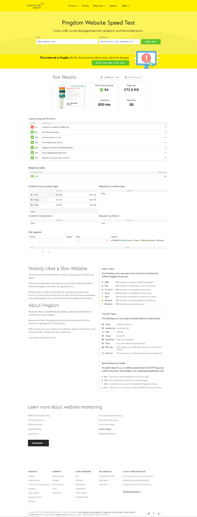The height and width of the screenshot is (517, 197).
Task: Click the 200 OK response code badge
Action: point(32,176)
